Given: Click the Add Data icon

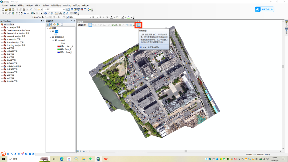Looking at the screenshot, I should pyautogui.click(x=39, y=9).
